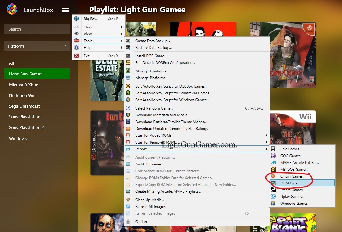Click the Steam Games icon
Viewport: 342px width, 232px height.
pyautogui.click(x=273, y=190)
